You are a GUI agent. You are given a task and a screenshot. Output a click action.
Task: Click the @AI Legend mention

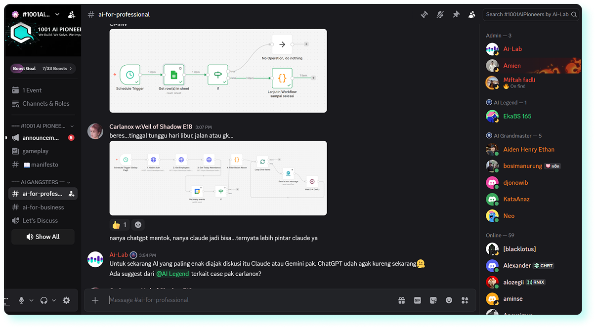coord(172,274)
